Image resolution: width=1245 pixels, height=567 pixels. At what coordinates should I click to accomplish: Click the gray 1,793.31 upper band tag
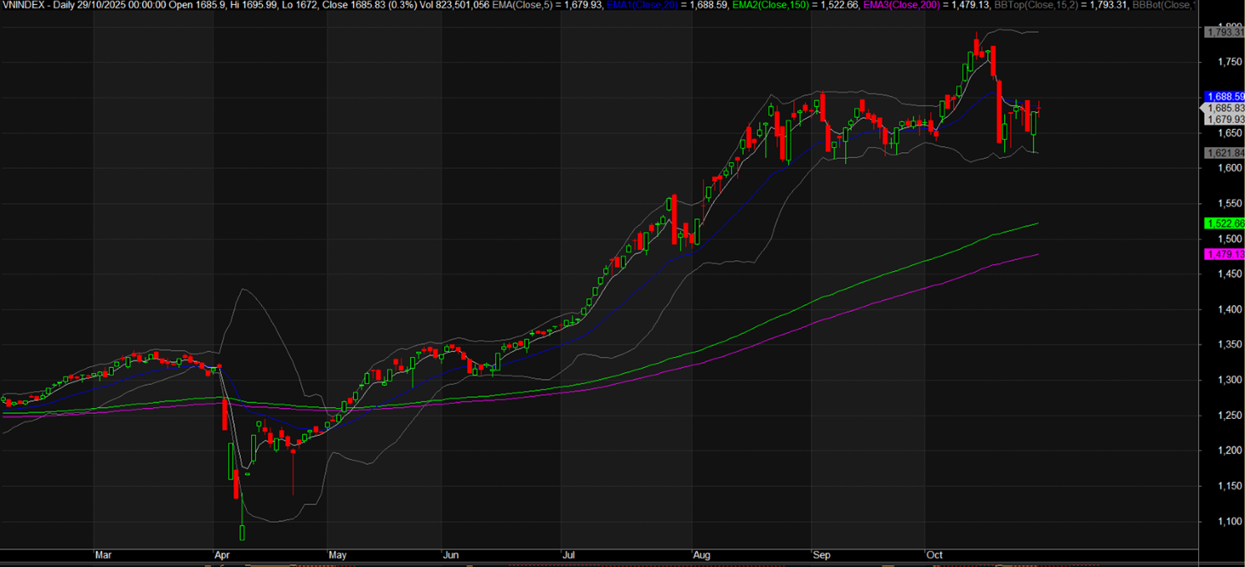pos(1224,32)
